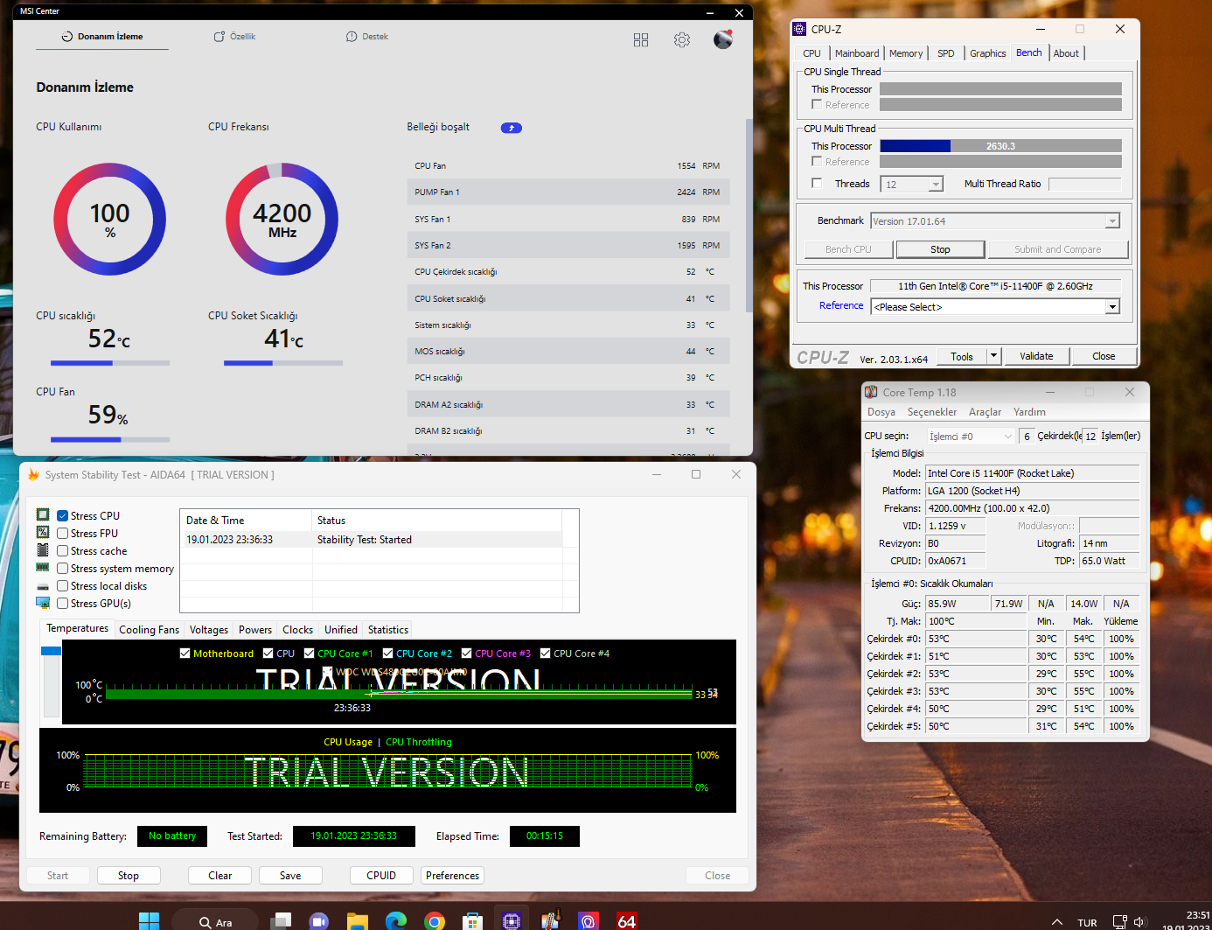Screen dimensions: 1212x930
Task: Open Cooling Fans tab in AIDA64
Action: click(x=149, y=630)
